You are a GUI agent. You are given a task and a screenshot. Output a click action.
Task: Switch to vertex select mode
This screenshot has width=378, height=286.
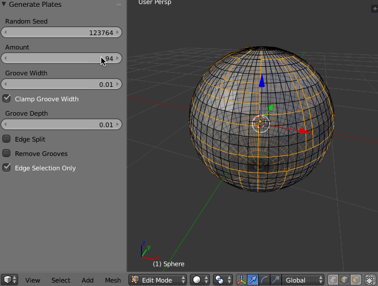click(x=333, y=280)
